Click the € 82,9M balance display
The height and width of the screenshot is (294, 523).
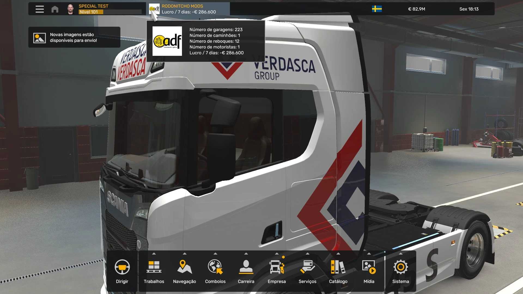point(416,9)
